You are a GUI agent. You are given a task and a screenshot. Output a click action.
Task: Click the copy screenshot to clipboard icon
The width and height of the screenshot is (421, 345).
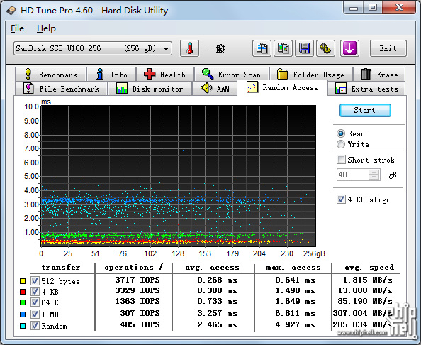pos(283,48)
